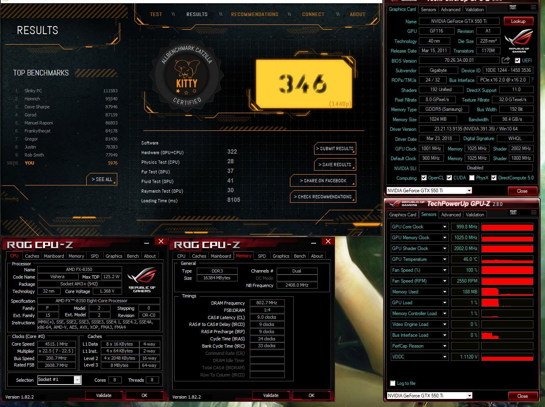
Task: Expand VDDC sensor dropdown
Action: coord(445,357)
